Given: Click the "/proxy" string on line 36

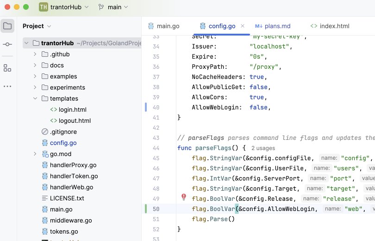Looking at the screenshot, I should 264,66.
